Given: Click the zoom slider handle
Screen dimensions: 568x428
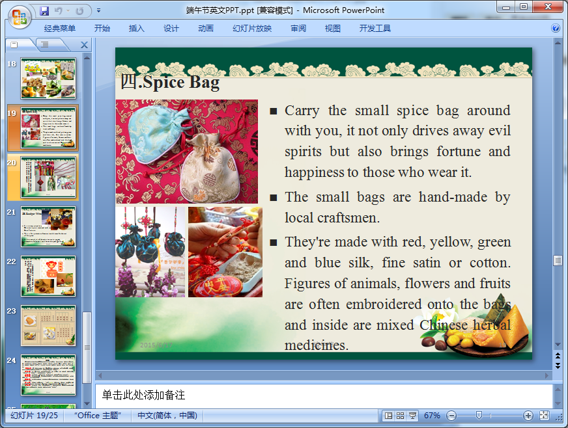Looking at the screenshot, I should (x=479, y=416).
